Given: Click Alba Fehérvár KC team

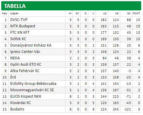Looking at the screenshot, I should tap(25, 71).
